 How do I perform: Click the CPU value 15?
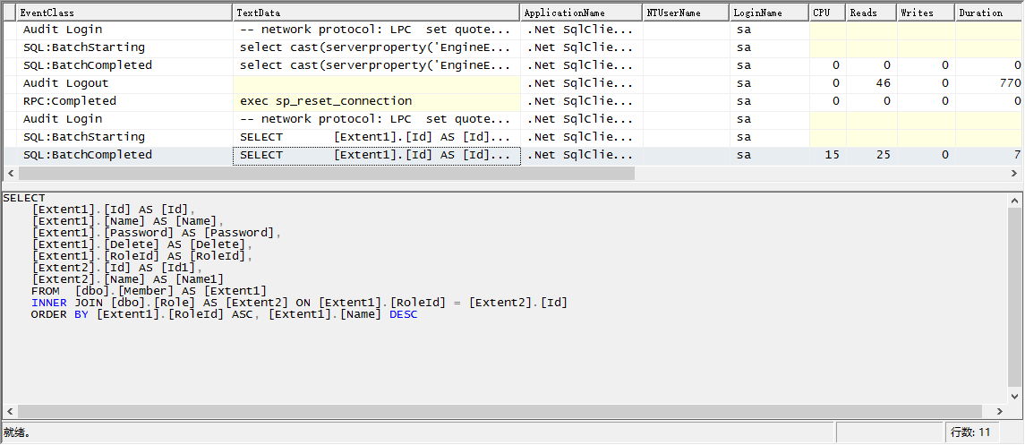point(833,155)
